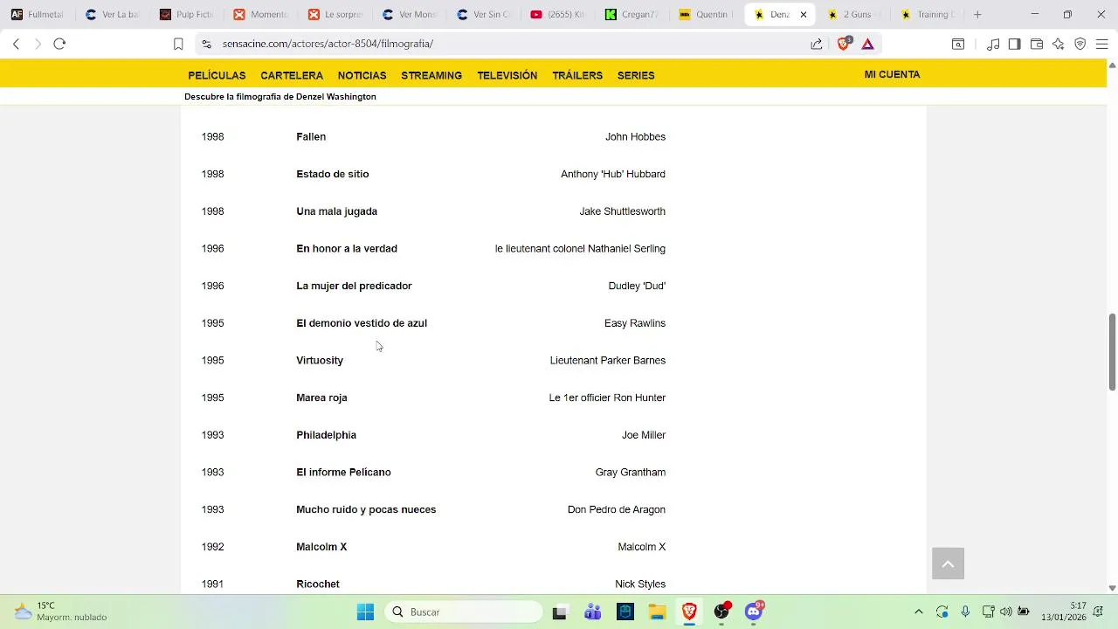
Task: Open Microsoft Teams from taskbar
Action: coord(593,612)
